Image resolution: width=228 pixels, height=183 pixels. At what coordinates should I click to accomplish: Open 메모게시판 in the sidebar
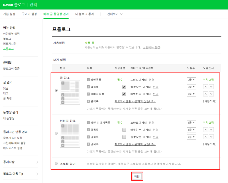10,44
